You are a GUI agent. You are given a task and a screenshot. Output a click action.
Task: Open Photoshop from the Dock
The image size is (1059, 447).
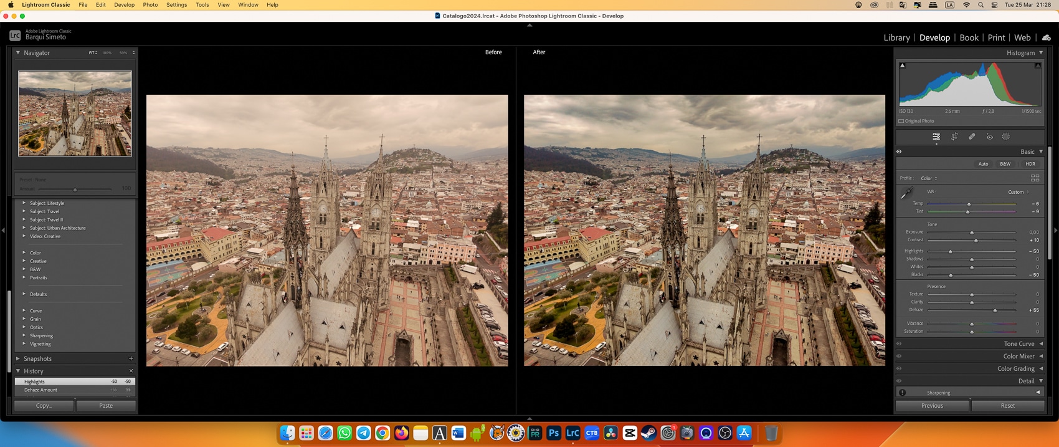click(554, 433)
